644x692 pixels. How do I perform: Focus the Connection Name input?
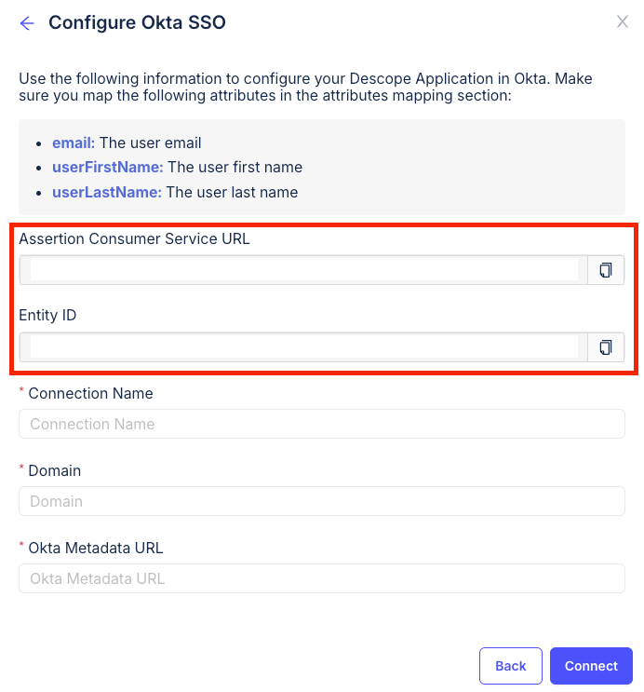click(x=321, y=424)
